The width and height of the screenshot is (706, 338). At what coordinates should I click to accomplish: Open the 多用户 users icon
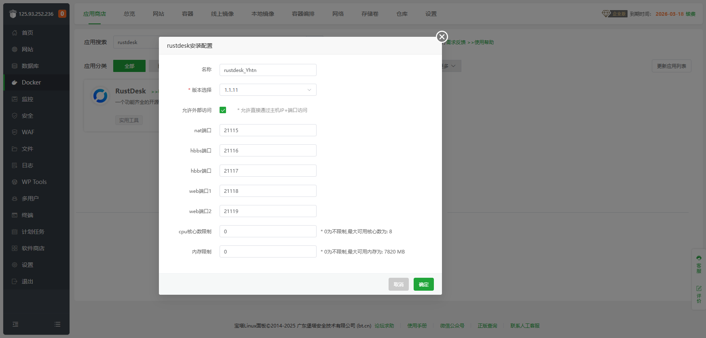pos(15,199)
